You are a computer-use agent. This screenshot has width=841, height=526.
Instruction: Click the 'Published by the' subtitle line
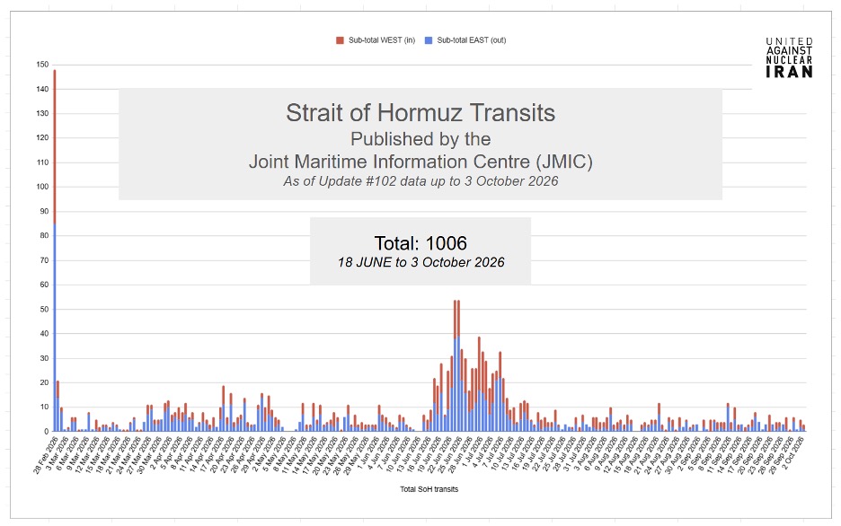click(420, 139)
